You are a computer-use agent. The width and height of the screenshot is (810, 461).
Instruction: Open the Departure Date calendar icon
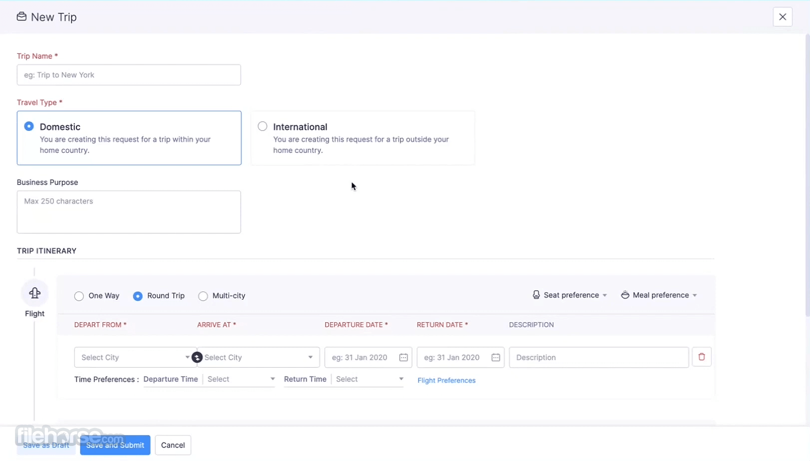coord(404,358)
